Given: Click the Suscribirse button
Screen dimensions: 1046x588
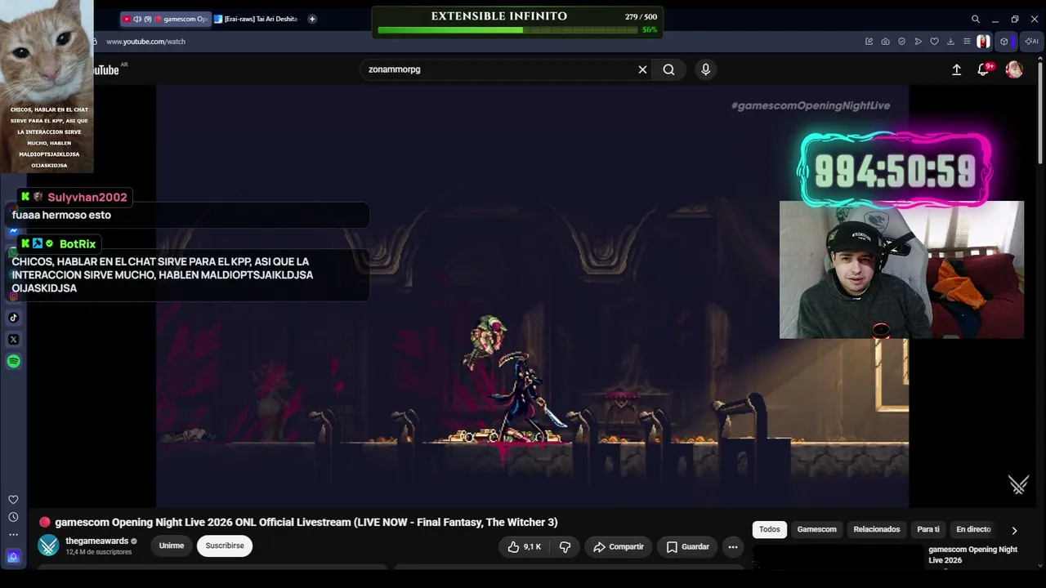Looking at the screenshot, I should click(x=225, y=546).
